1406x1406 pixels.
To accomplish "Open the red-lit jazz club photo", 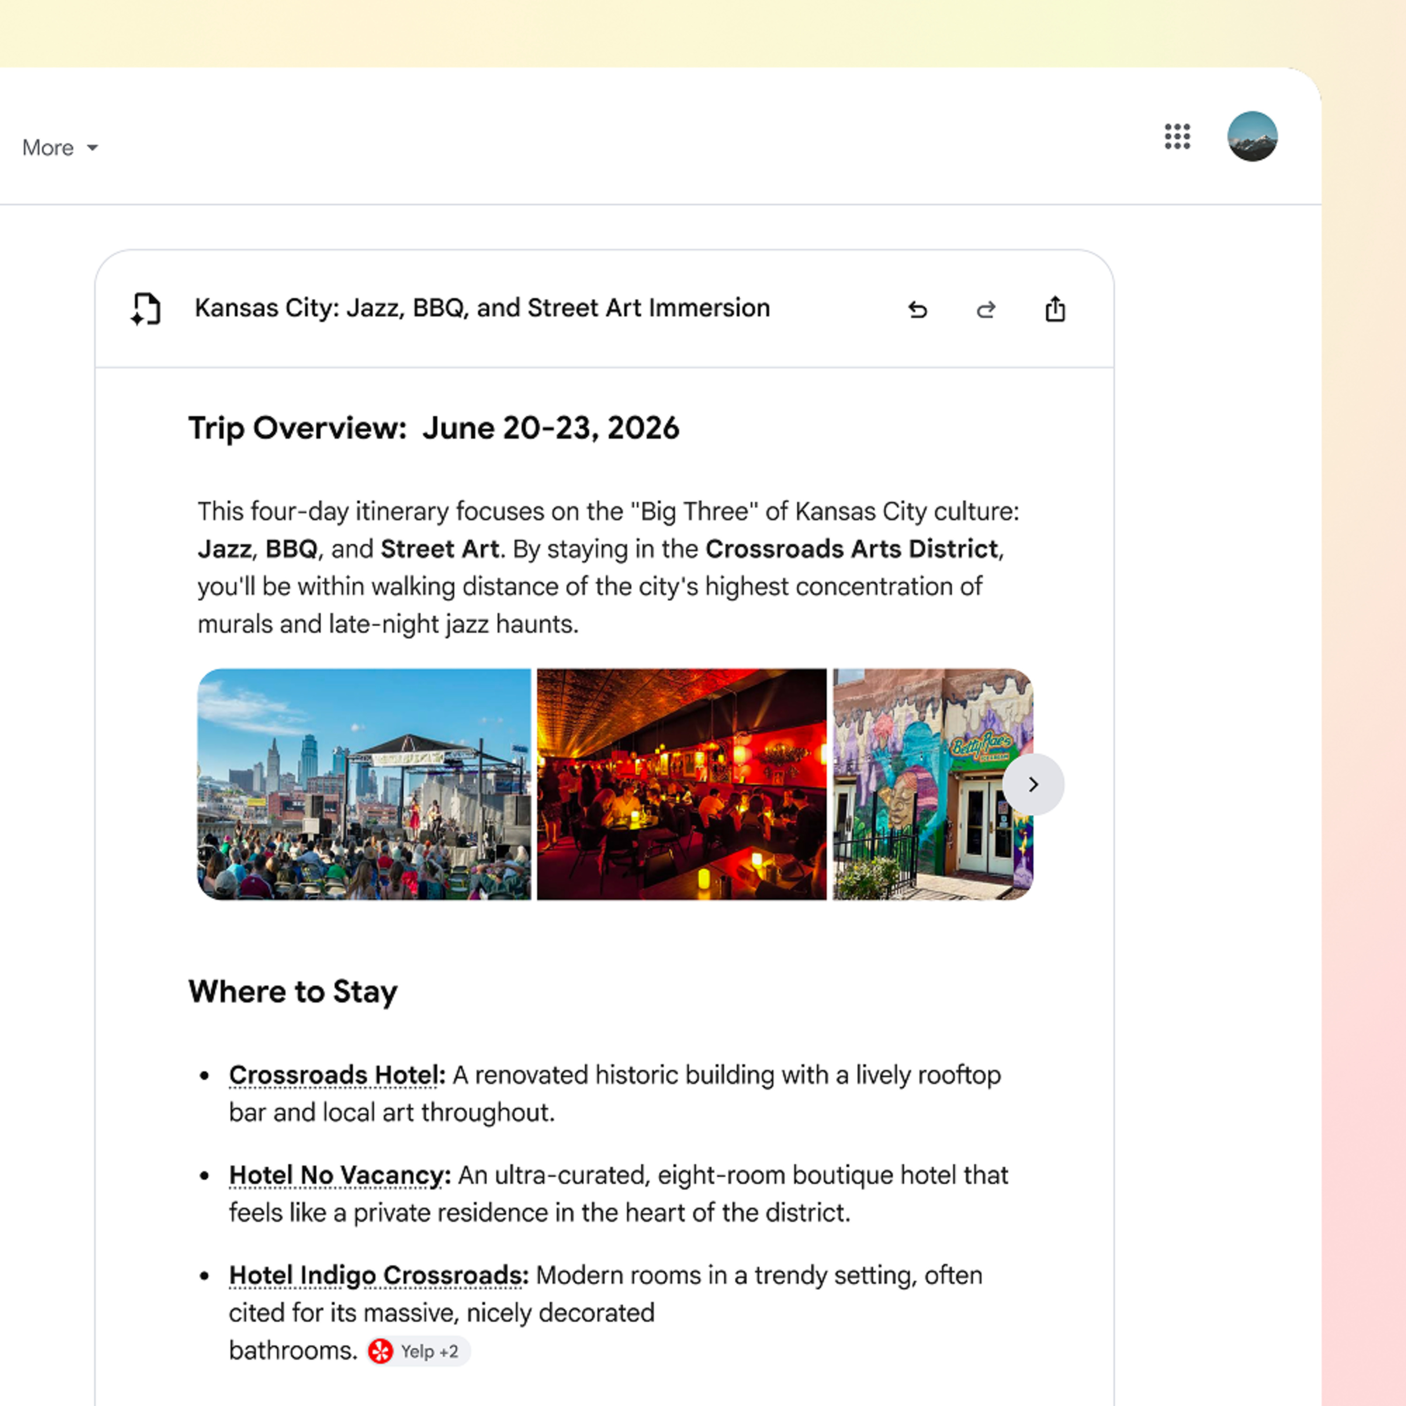I will pyautogui.click(x=682, y=784).
